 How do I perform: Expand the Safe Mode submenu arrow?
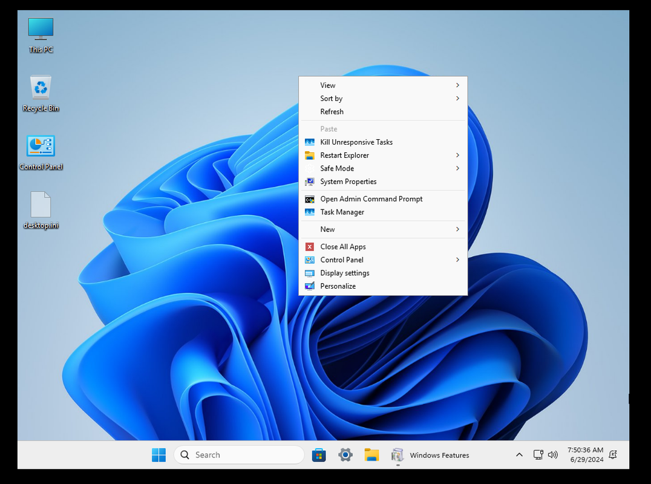point(457,169)
